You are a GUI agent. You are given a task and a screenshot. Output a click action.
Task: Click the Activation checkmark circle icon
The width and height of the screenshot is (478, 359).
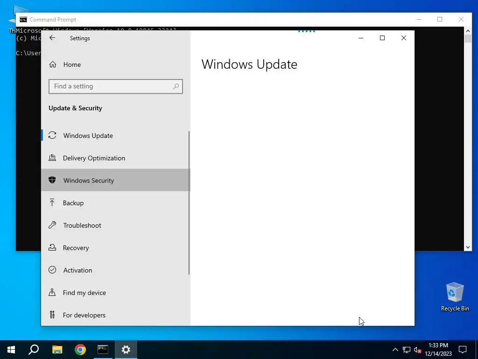(52, 270)
